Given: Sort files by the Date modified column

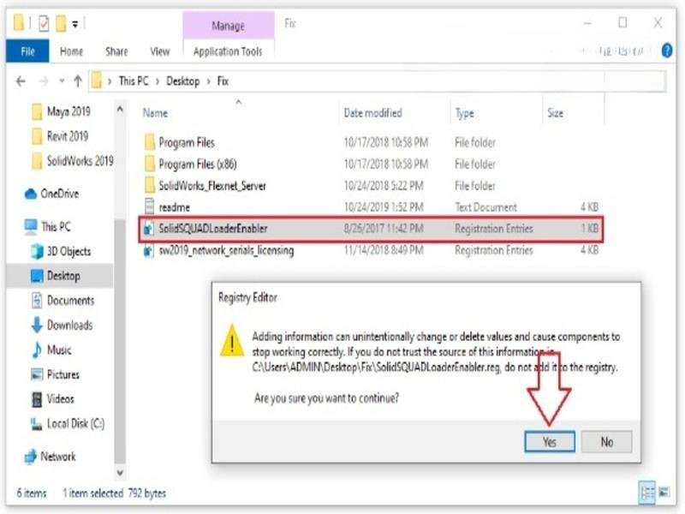Looking at the screenshot, I should 375,113.
